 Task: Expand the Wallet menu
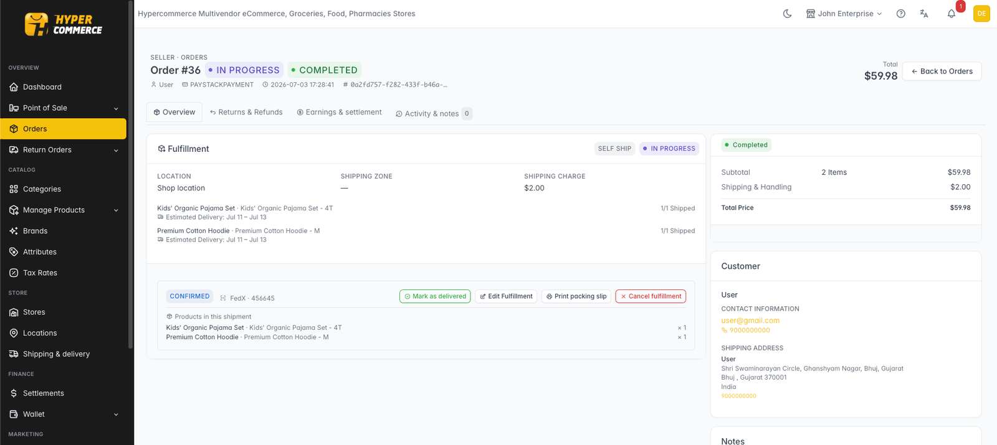pos(64,414)
